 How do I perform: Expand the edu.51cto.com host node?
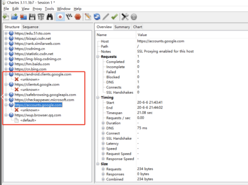(x=6, y=33)
